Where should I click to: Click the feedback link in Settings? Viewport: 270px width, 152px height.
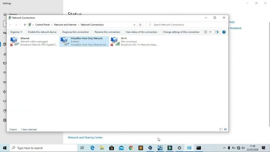235,28
